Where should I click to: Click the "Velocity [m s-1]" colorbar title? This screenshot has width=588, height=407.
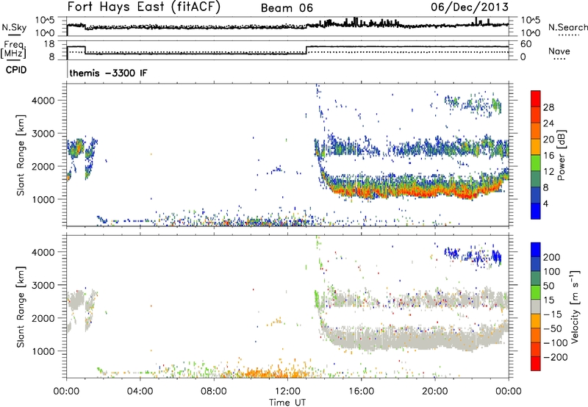(x=575, y=306)
